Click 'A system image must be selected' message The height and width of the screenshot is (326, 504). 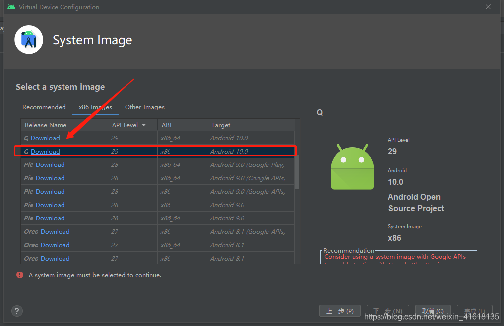pyautogui.click(x=95, y=275)
